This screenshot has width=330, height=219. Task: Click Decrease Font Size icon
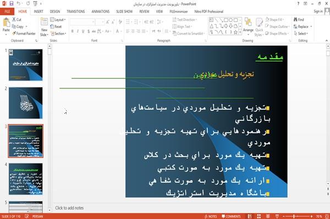point(113,21)
